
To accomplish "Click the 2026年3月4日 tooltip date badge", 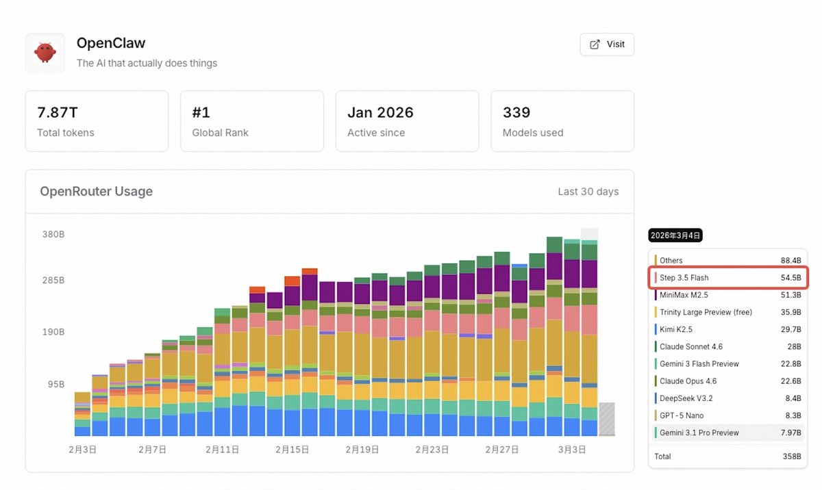I will pyautogui.click(x=675, y=235).
